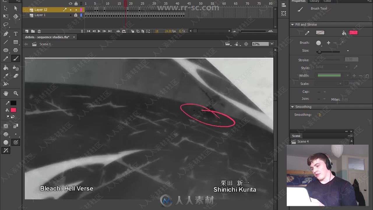Toggle onion skin button

[133, 31]
